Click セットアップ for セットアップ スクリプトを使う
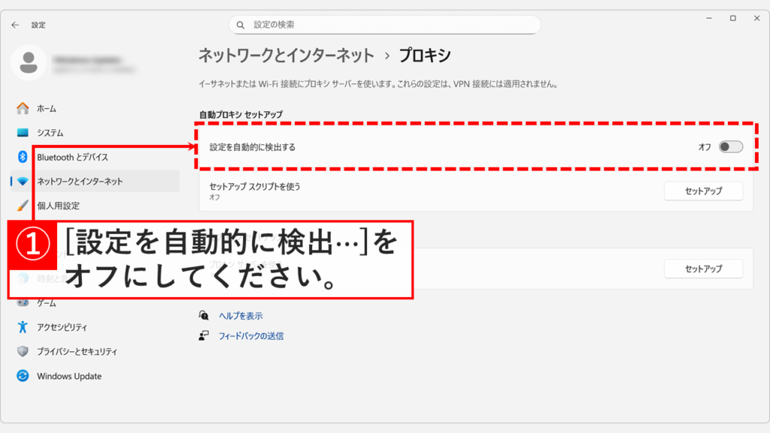770x433 pixels. (703, 191)
